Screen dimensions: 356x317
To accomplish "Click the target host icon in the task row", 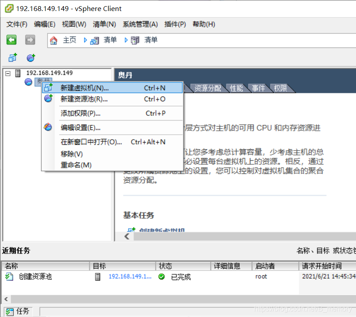I will (98, 276).
